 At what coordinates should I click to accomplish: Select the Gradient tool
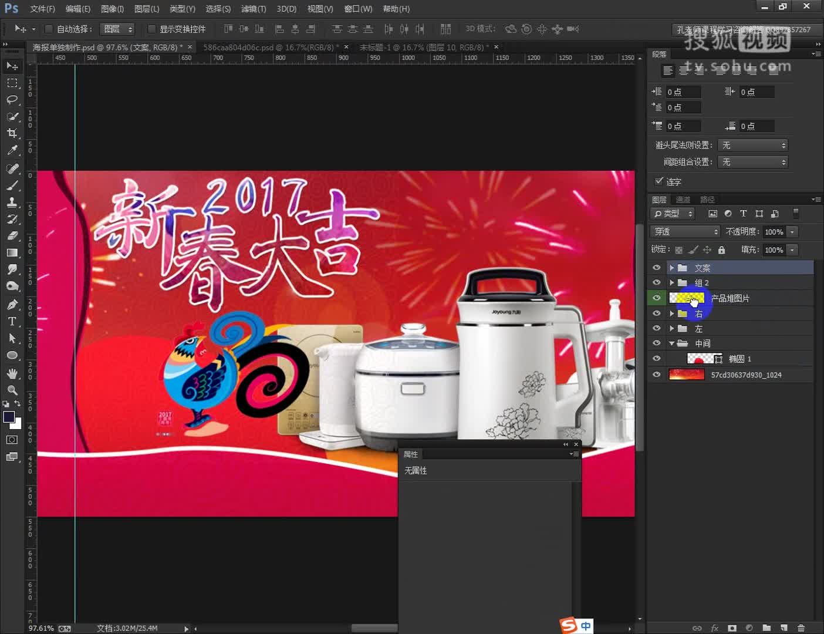tap(12, 253)
